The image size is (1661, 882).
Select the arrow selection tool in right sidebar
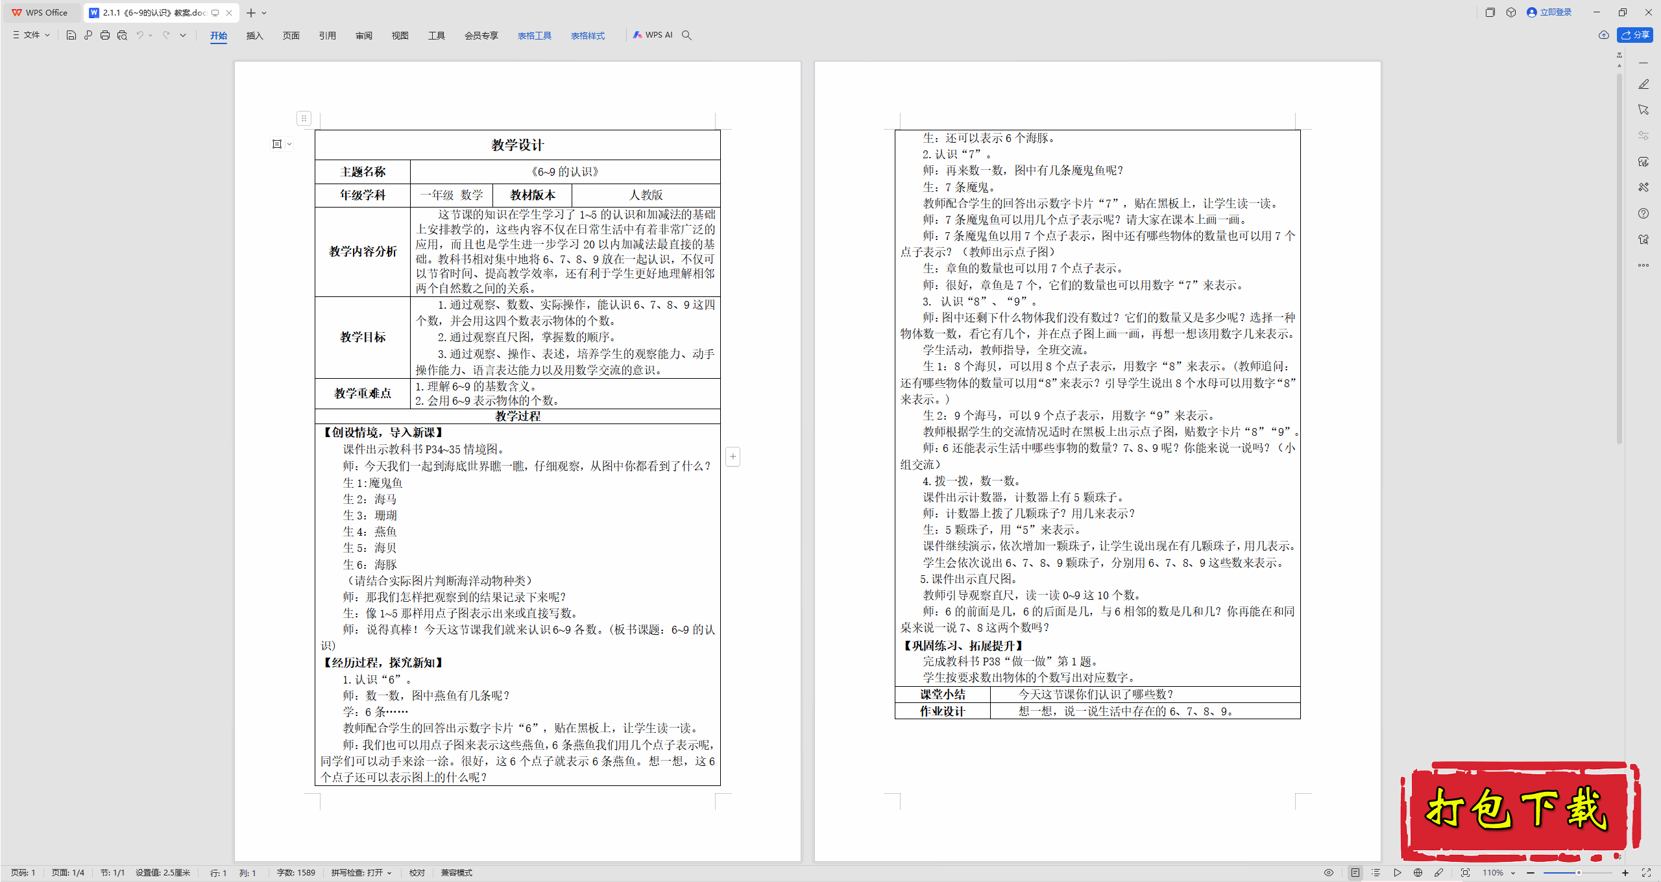click(1643, 110)
